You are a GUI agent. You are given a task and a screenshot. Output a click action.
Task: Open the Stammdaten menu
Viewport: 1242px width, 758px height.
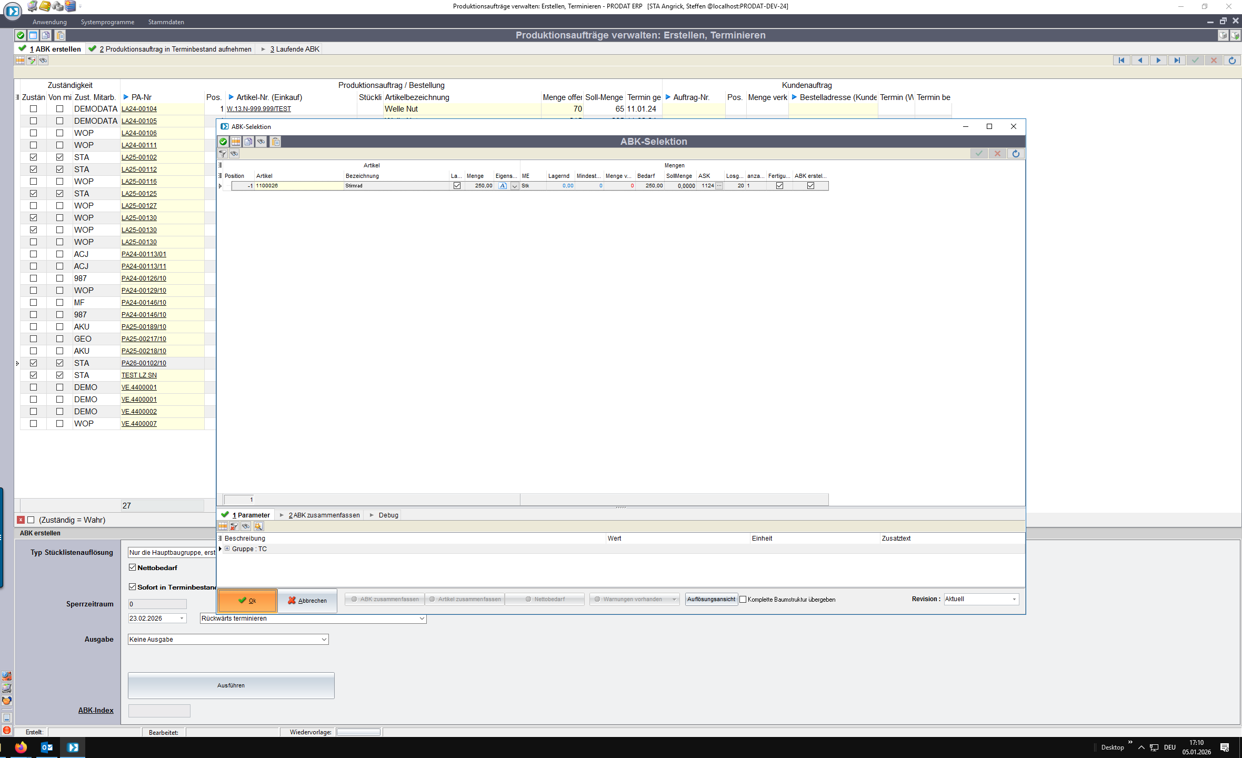tap(166, 22)
